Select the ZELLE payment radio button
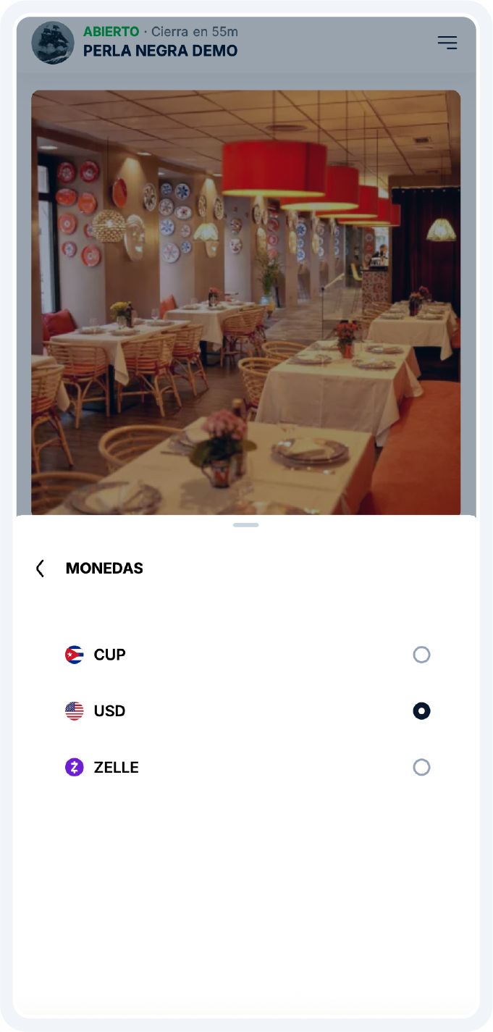 pyautogui.click(x=422, y=767)
